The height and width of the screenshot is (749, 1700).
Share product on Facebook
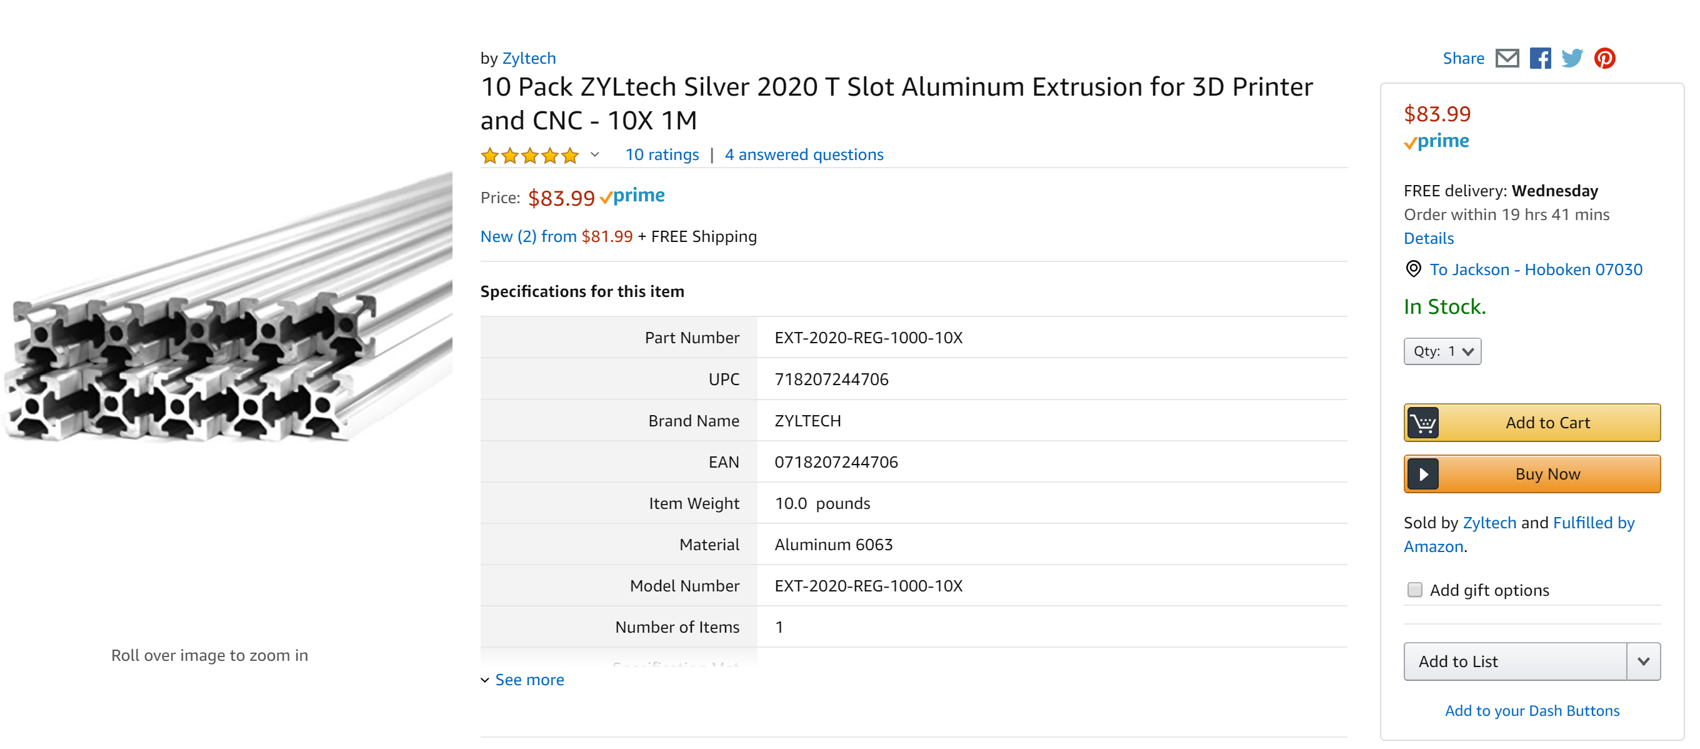coord(1540,58)
